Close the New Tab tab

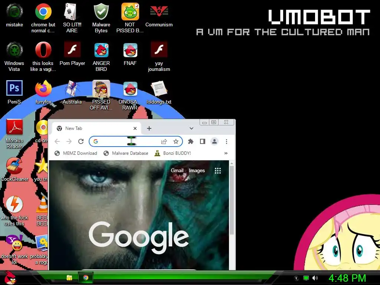pyautogui.click(x=135, y=128)
